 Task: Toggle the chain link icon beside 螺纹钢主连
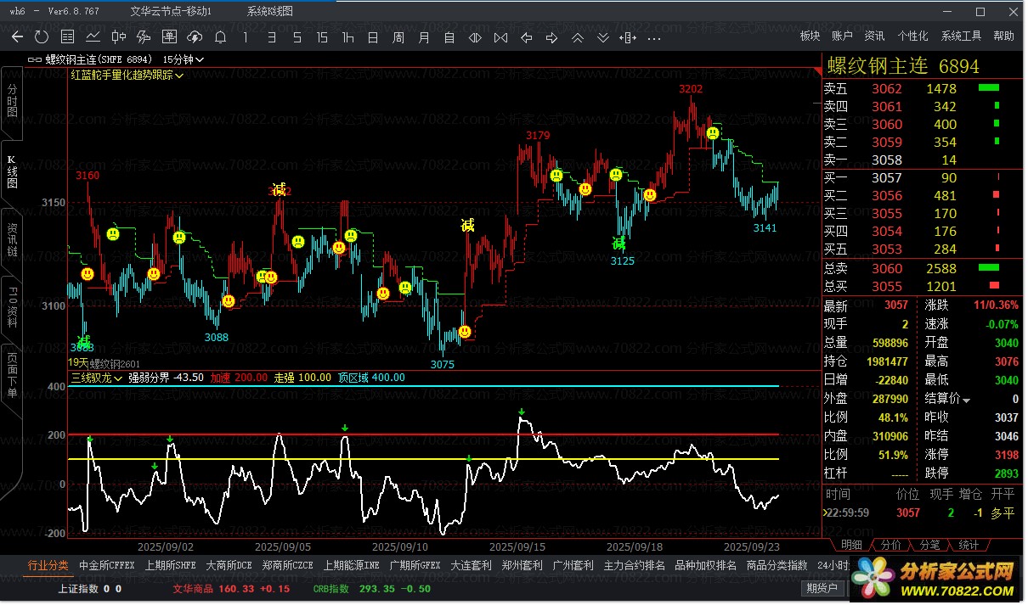coord(35,59)
